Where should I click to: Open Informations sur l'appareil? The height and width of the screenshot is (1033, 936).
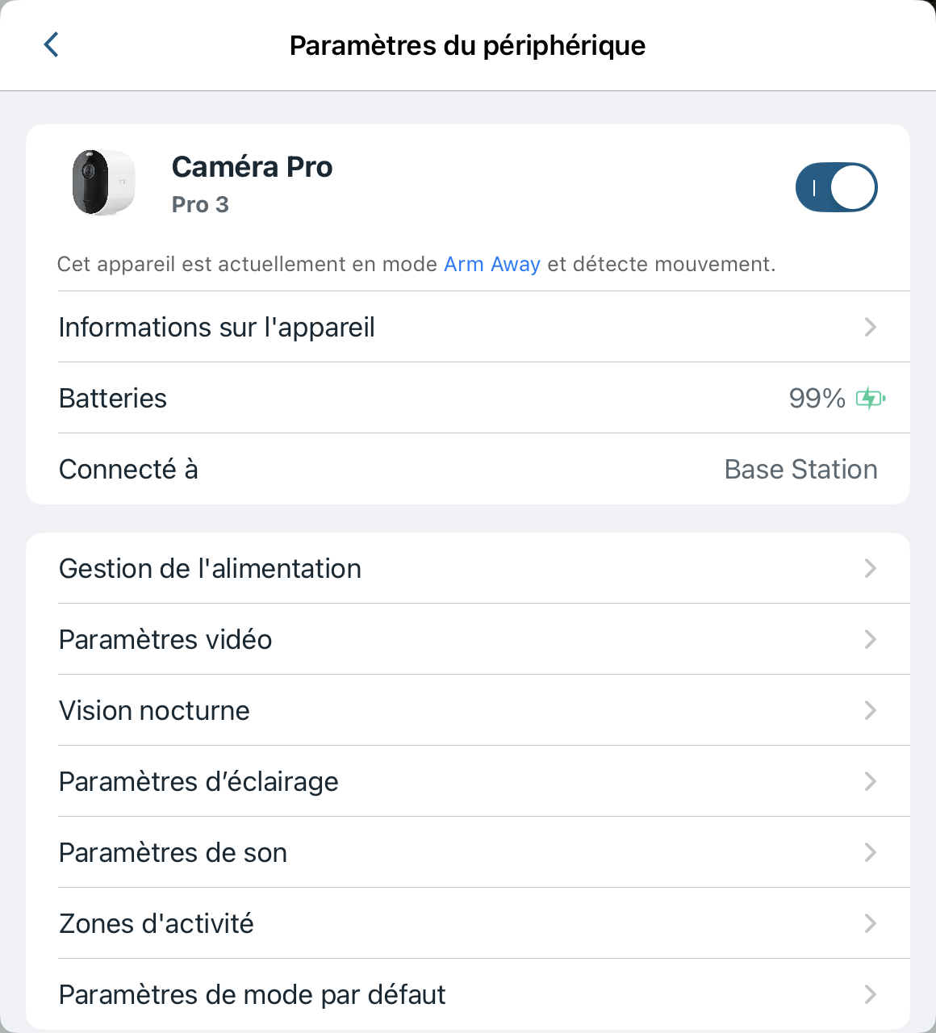[217, 327]
